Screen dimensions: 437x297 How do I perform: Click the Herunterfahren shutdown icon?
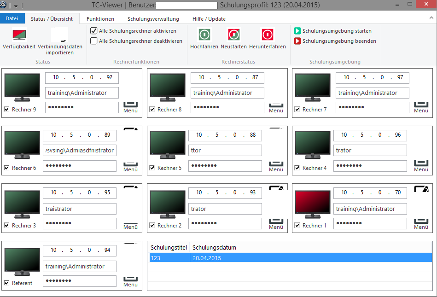pos(268,35)
